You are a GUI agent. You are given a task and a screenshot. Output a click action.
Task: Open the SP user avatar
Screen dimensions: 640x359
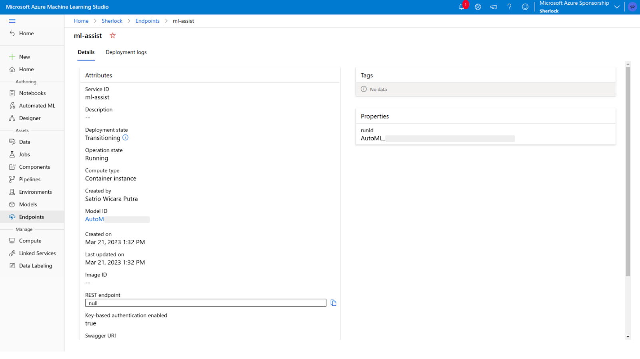point(632,7)
